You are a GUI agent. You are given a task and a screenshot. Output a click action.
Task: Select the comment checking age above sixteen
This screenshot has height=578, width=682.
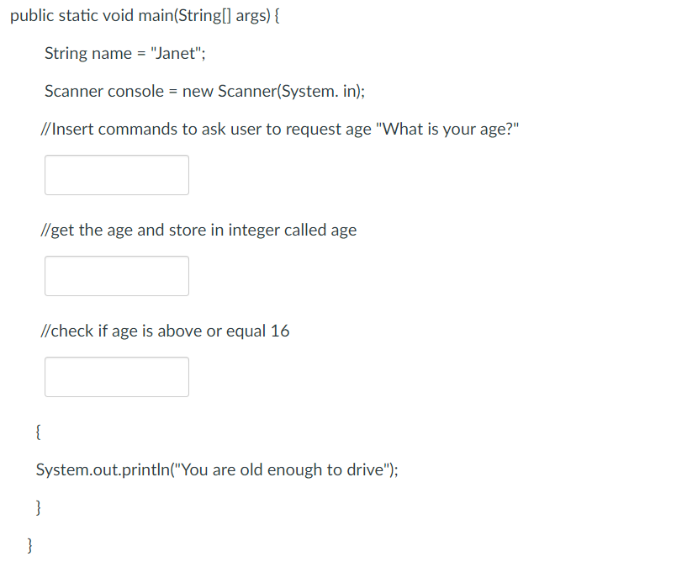tap(165, 331)
